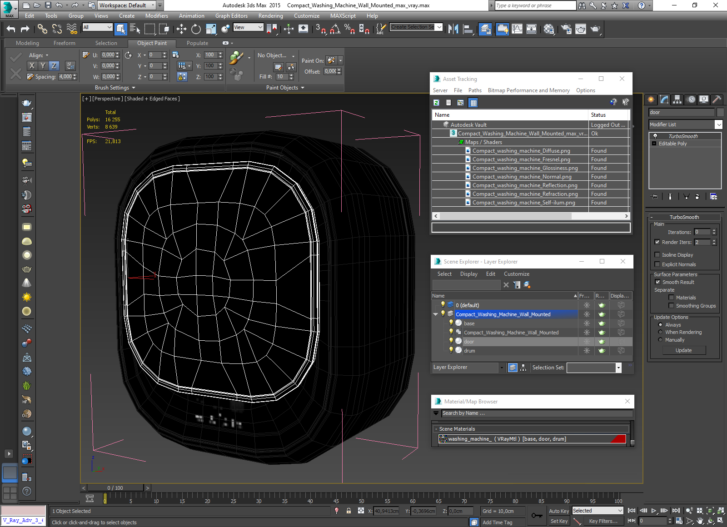The image size is (727, 527).
Task: Create teapot from left object toolbar
Action: (x=27, y=103)
